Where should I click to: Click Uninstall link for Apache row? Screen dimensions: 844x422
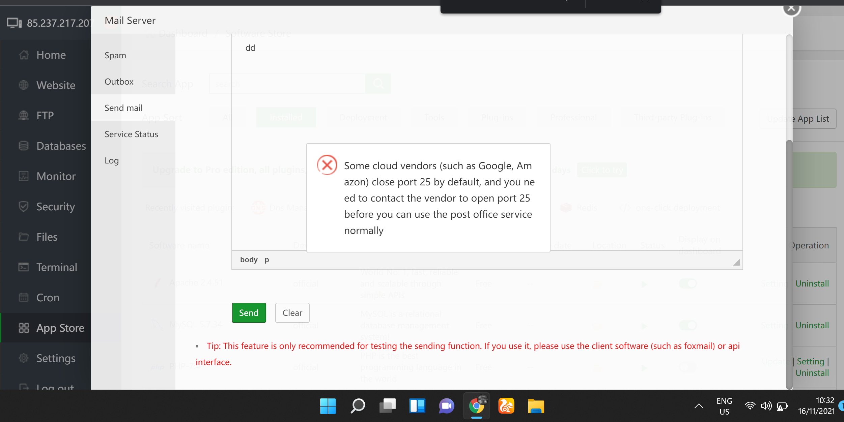point(812,283)
